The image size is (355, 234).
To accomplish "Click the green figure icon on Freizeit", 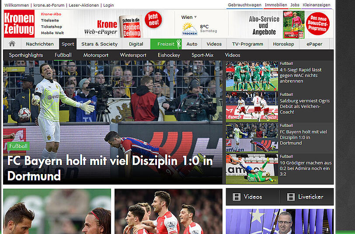I will (179, 44).
